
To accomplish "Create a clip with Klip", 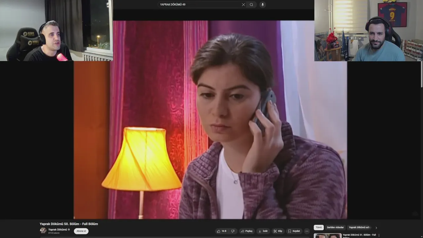I will pyautogui.click(x=278, y=231).
